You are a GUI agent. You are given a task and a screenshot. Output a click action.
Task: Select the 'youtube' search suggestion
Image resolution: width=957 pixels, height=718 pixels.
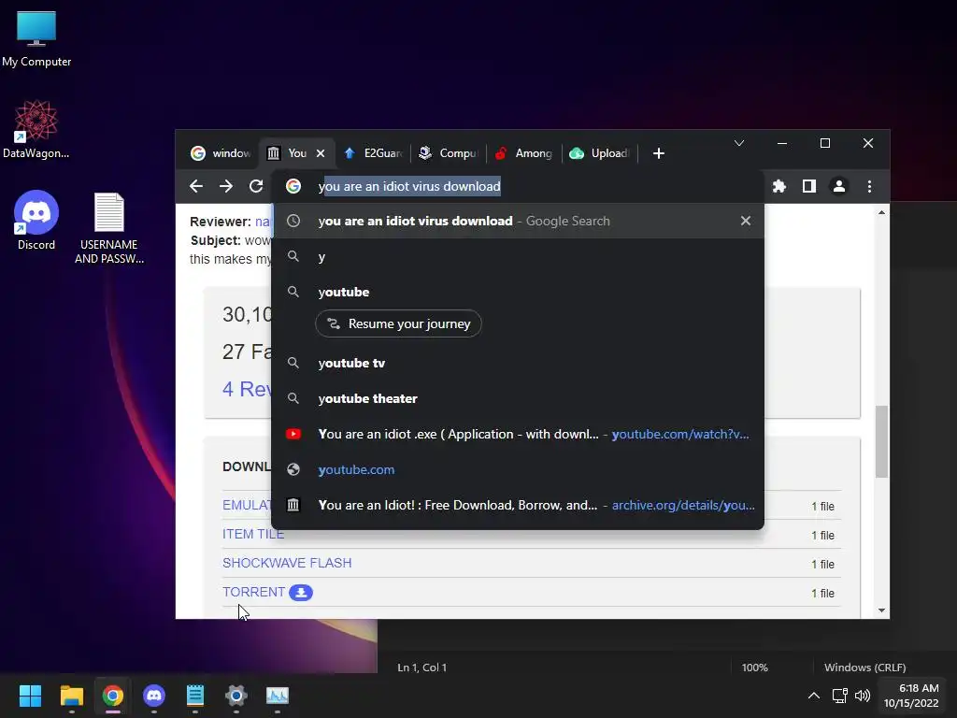tap(518, 292)
